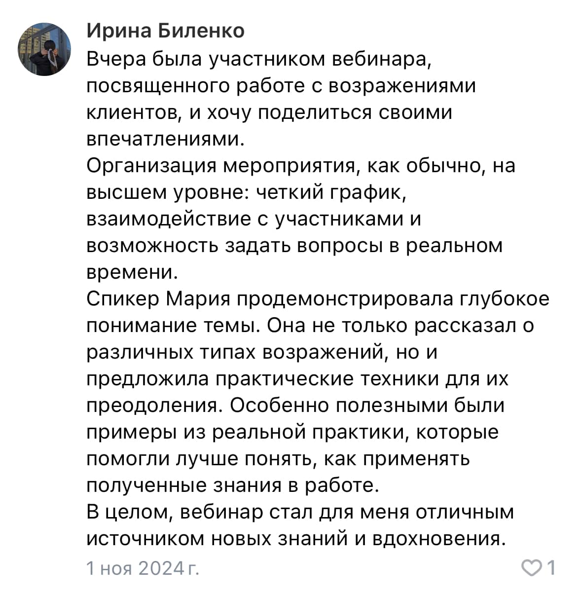Open Ирина Биленко's round avatar photo

point(44,49)
